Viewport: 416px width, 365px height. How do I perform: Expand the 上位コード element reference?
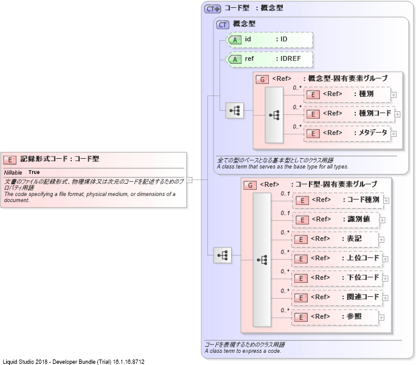coord(386,259)
